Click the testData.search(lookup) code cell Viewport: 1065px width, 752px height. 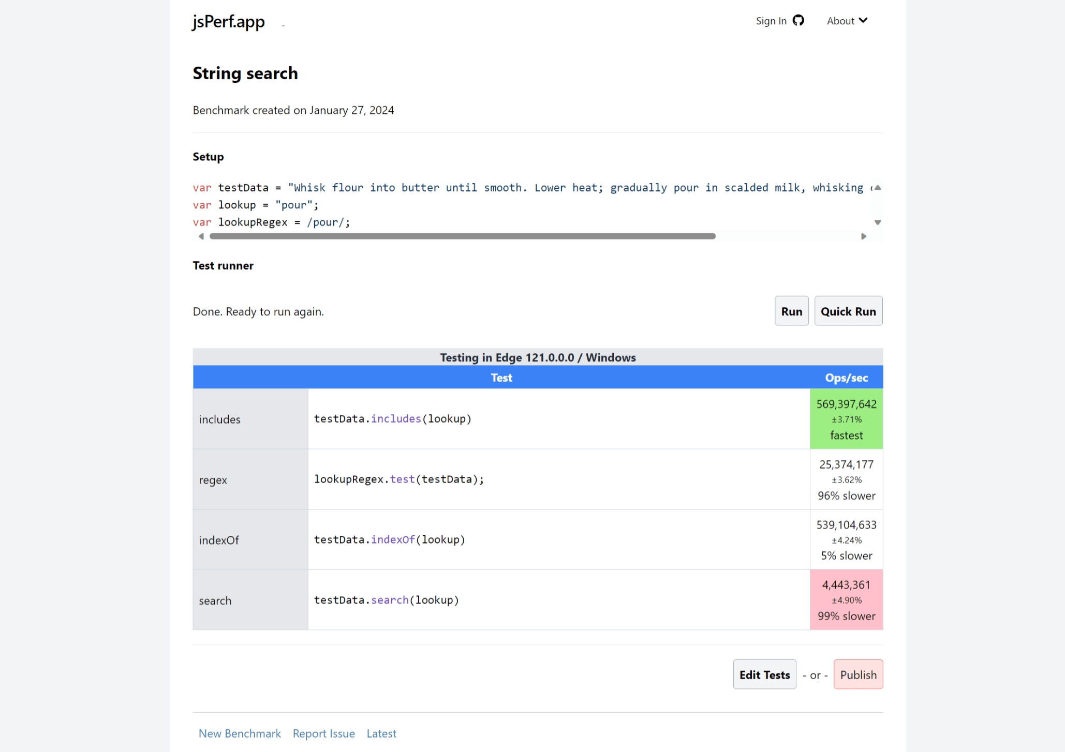coord(559,600)
